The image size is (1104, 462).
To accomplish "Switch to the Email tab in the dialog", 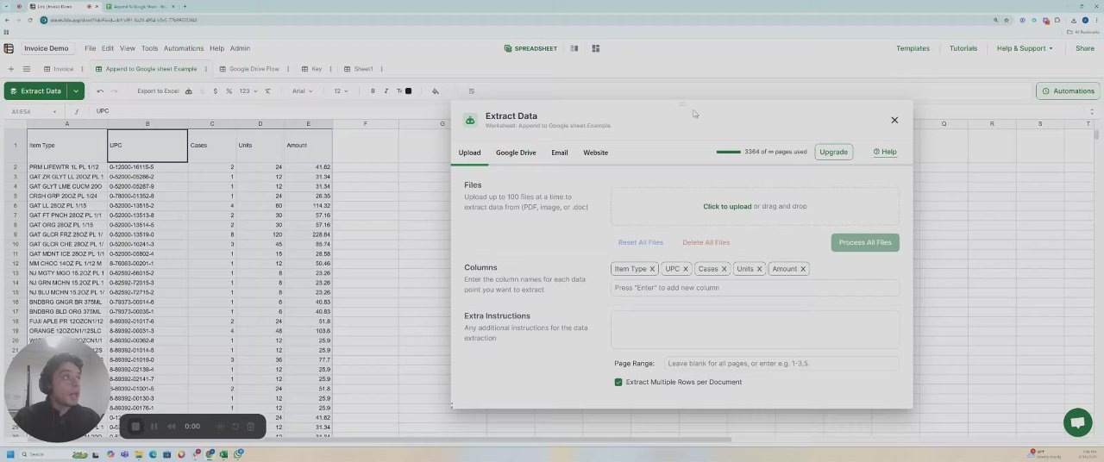I will (560, 153).
